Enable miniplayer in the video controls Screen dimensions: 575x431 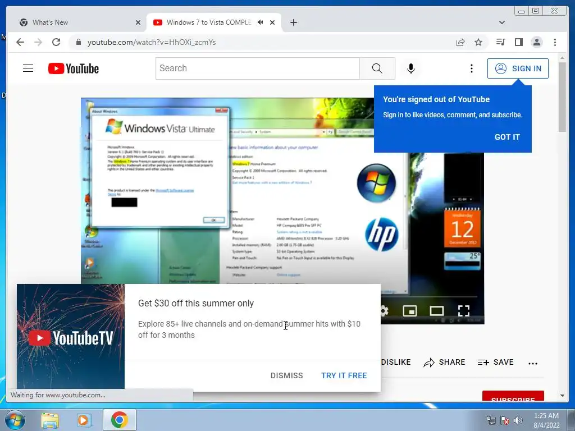pos(409,311)
